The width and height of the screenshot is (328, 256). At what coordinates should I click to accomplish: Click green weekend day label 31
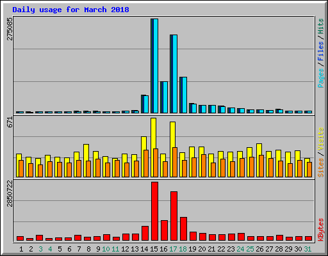click(307, 249)
